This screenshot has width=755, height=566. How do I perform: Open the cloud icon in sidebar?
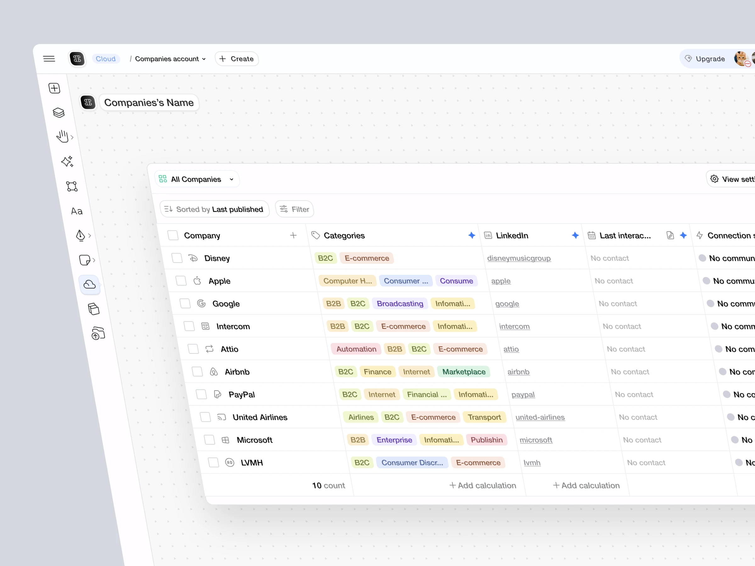[x=89, y=285]
